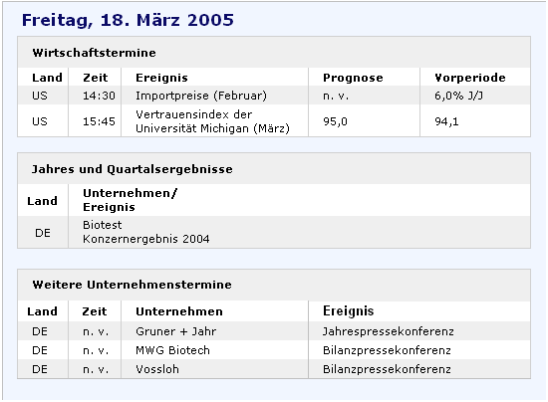Viewport: 548px width, 402px height.
Task: Click the 6,0% J/J Vorperiode value
Action: (458, 96)
